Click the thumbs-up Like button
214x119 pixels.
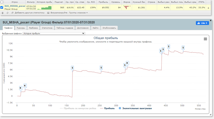202,23
